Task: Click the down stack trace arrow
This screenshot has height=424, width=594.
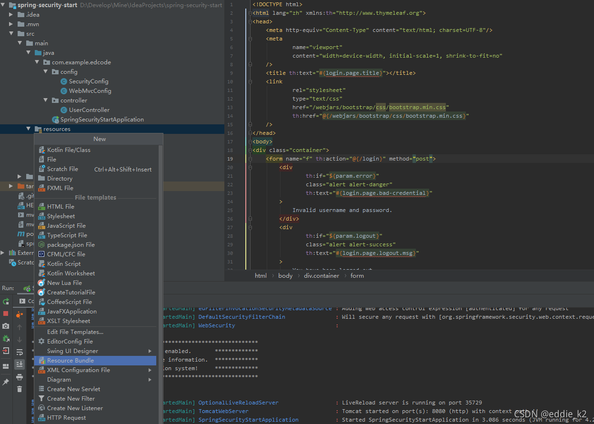Action: click(20, 340)
